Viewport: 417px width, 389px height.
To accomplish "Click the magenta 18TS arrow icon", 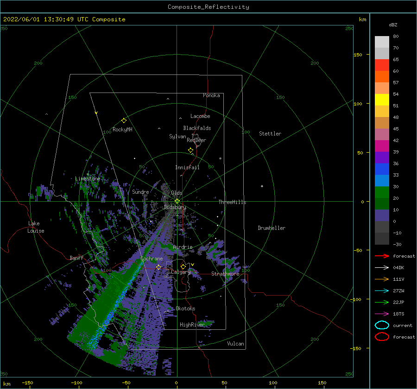I will [382, 314].
